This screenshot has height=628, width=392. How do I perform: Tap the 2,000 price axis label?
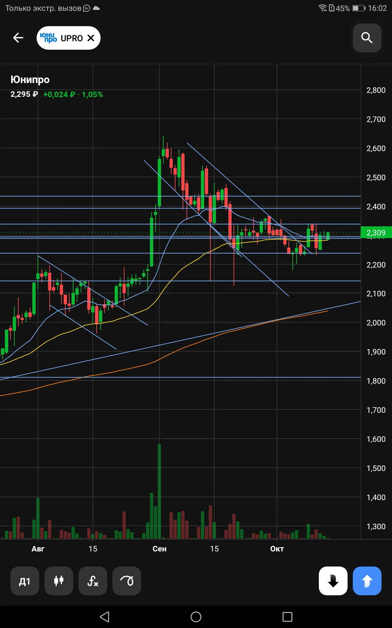tap(376, 323)
